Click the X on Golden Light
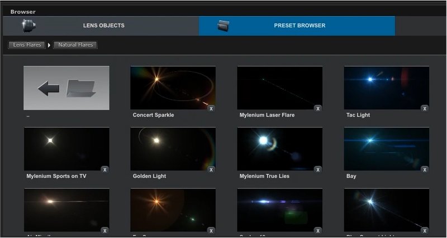 211,170
